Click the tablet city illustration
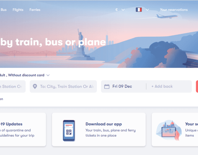This screenshot has height=155, width=198. (169, 130)
